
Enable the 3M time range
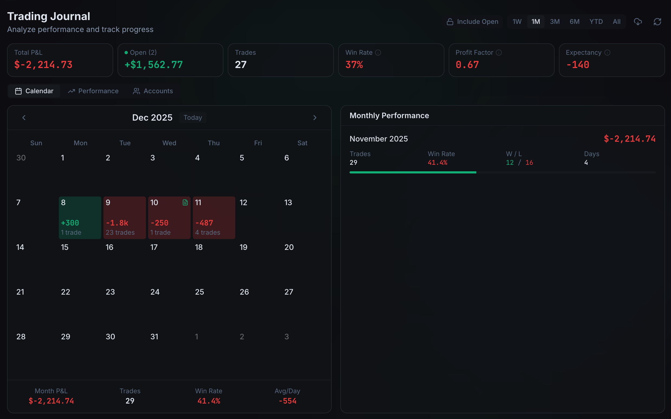tap(555, 21)
